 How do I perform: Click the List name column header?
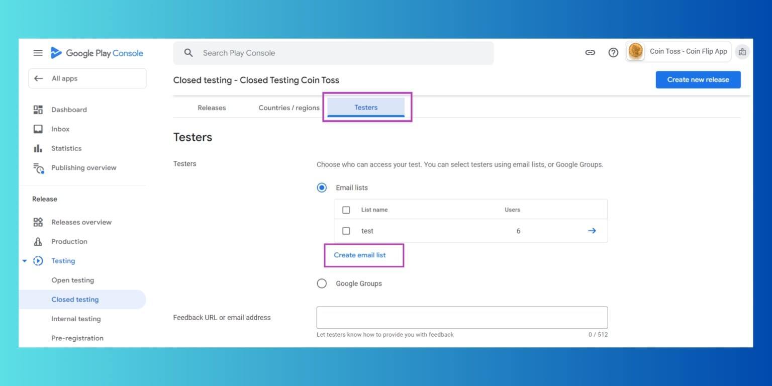click(x=374, y=210)
